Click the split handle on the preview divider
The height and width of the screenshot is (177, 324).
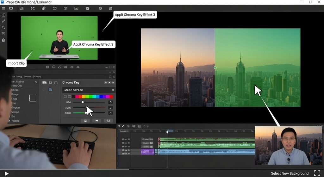[215, 68]
